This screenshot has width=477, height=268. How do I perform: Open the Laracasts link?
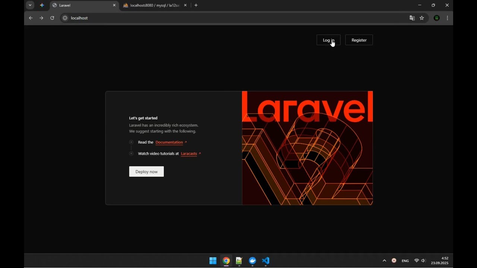189,153
